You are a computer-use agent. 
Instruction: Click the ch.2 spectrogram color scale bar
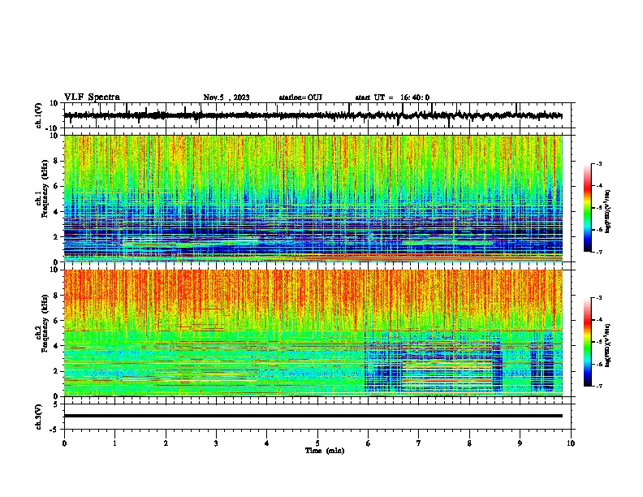[588, 342]
